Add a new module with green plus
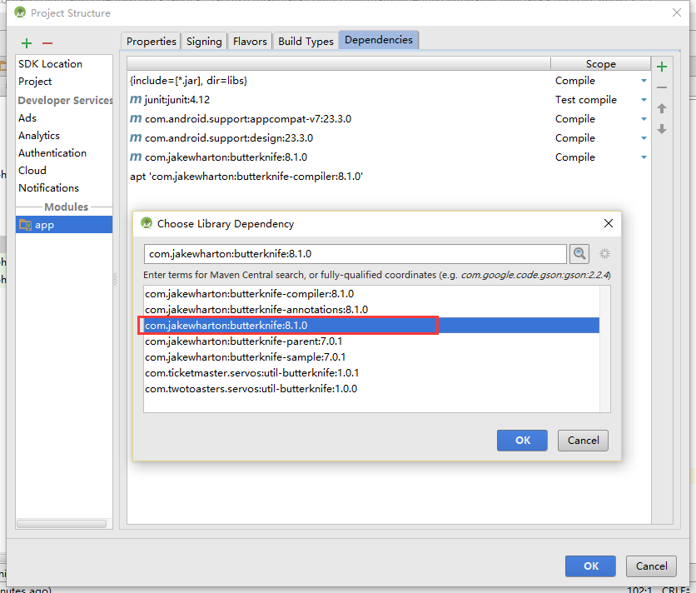 [27, 43]
